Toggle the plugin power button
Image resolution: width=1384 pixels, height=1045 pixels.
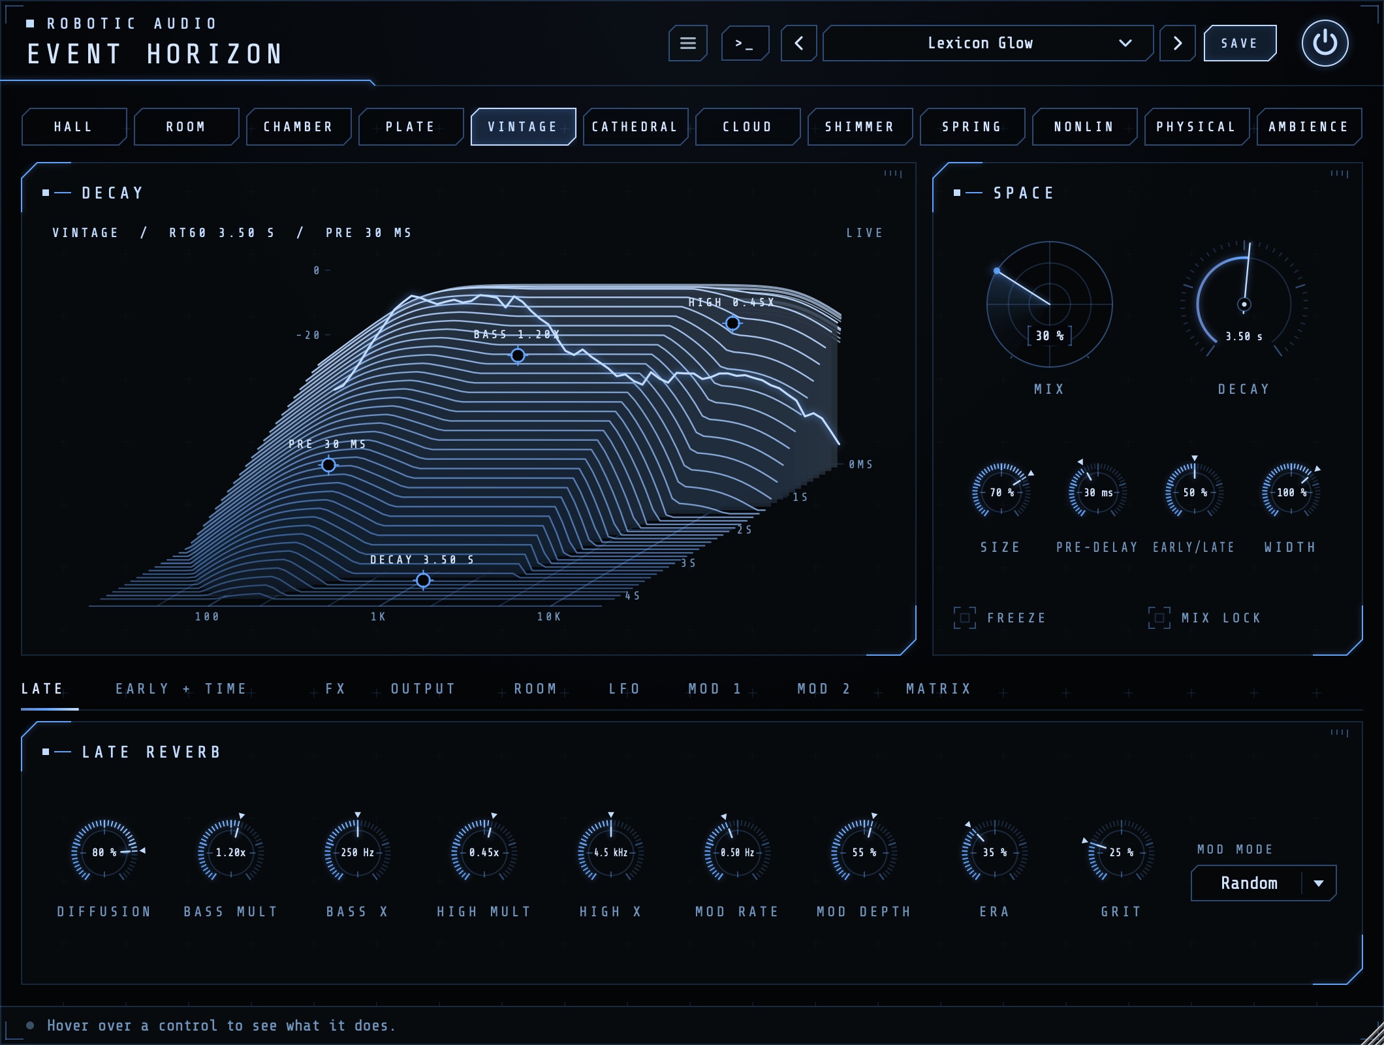pos(1325,43)
